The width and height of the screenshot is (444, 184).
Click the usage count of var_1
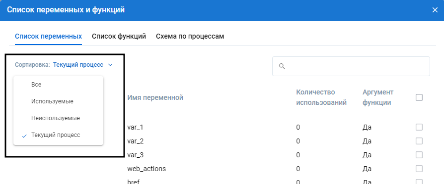pos(298,127)
